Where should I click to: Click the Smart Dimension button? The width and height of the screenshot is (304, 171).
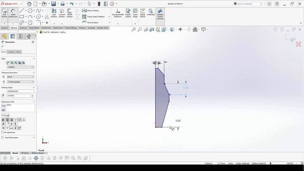tap(13, 13)
